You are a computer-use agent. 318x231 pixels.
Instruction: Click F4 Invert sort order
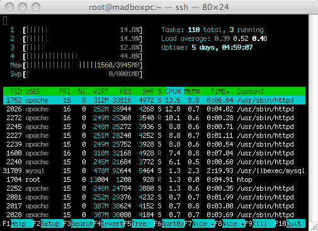(x=108, y=223)
